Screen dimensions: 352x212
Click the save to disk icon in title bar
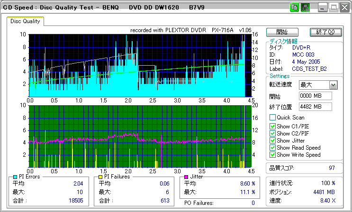(x=305, y=8)
